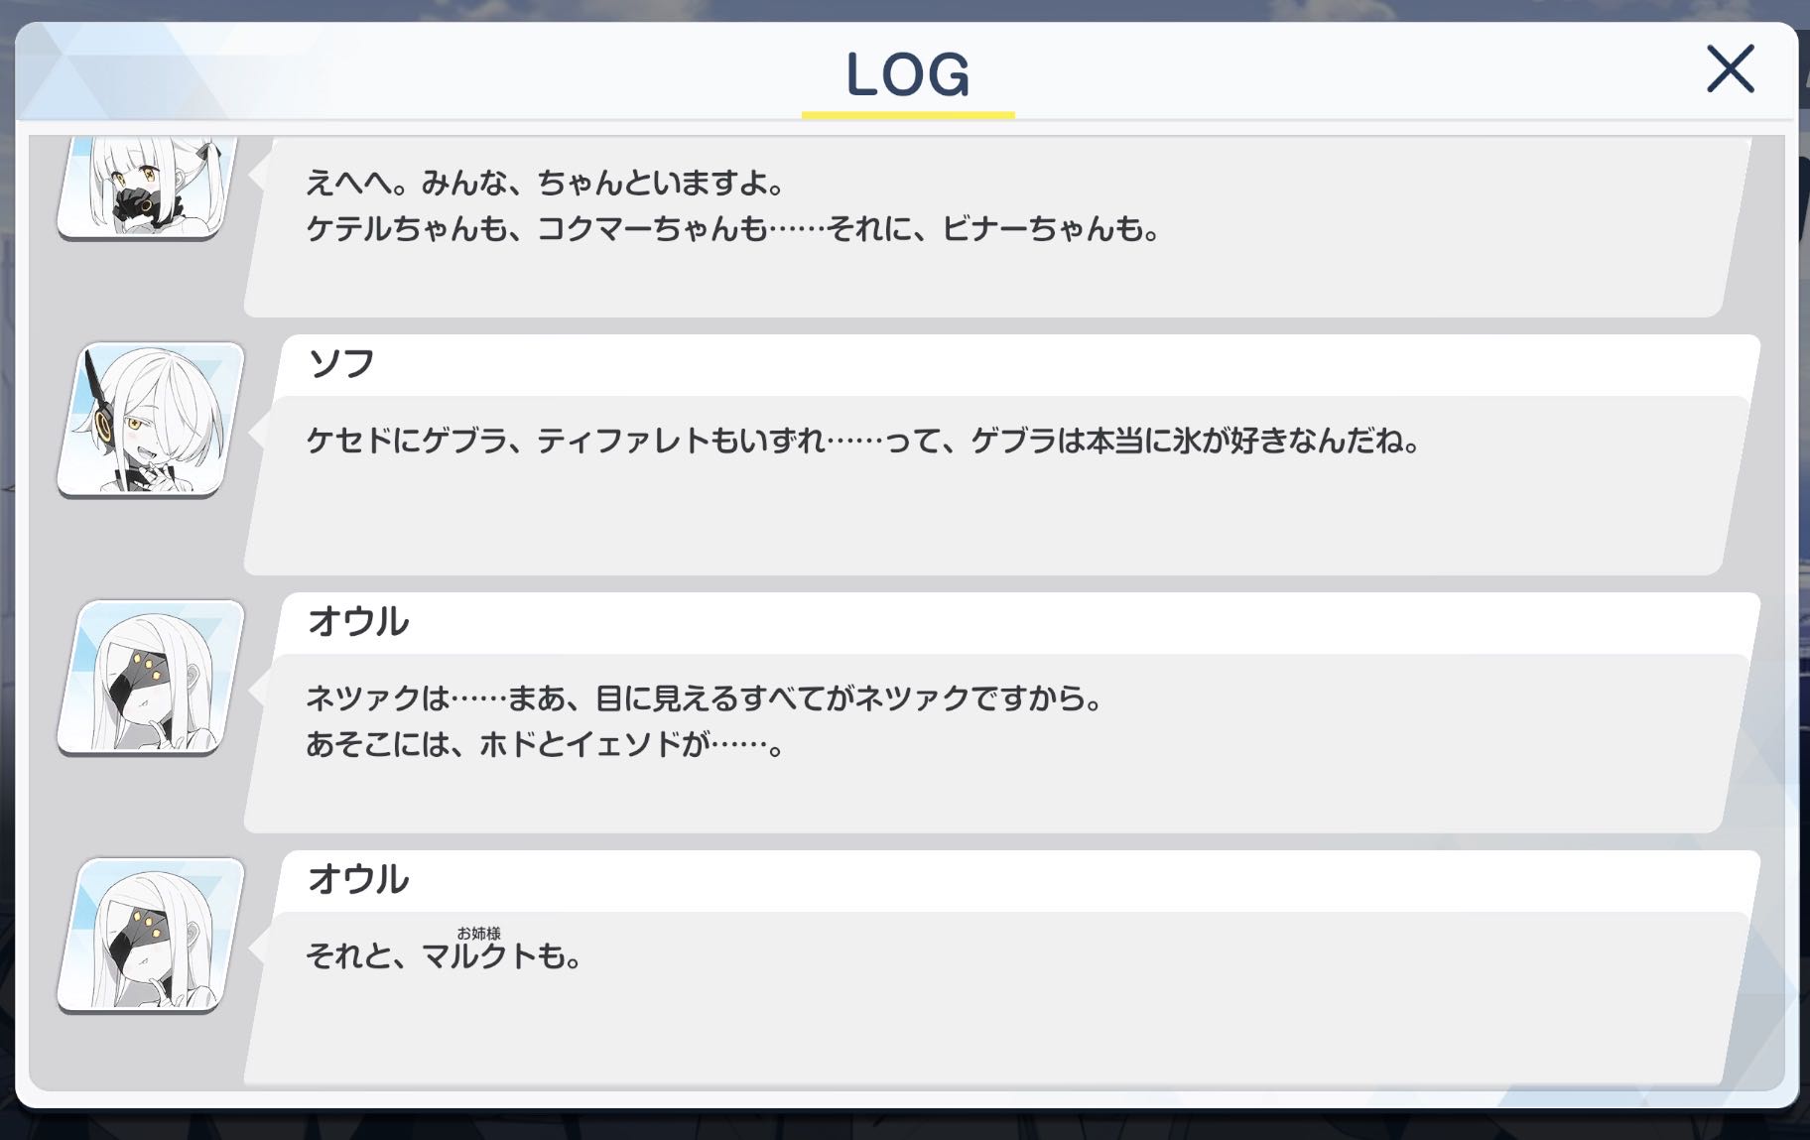Click ソフ's character portrait
The height and width of the screenshot is (1140, 1810).
point(152,419)
